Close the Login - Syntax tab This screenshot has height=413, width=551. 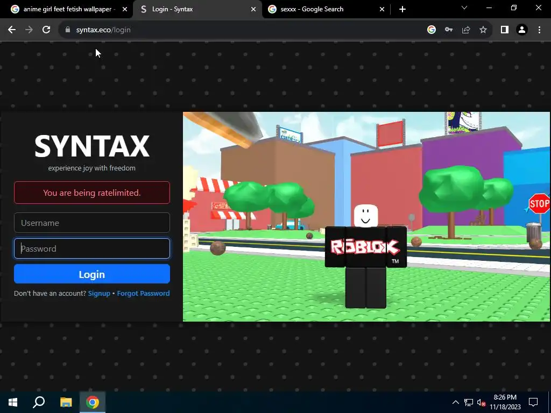pos(253,10)
